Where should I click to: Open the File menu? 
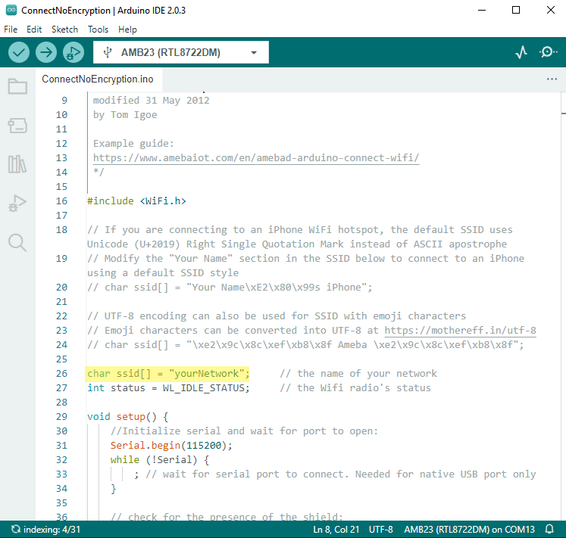click(x=11, y=30)
